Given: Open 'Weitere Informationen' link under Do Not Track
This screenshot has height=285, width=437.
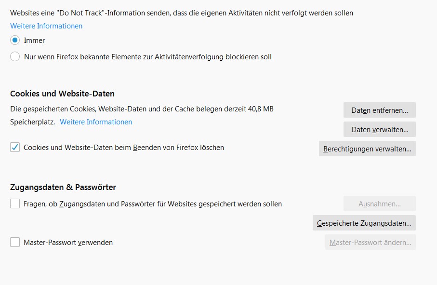Looking at the screenshot, I should point(46,26).
